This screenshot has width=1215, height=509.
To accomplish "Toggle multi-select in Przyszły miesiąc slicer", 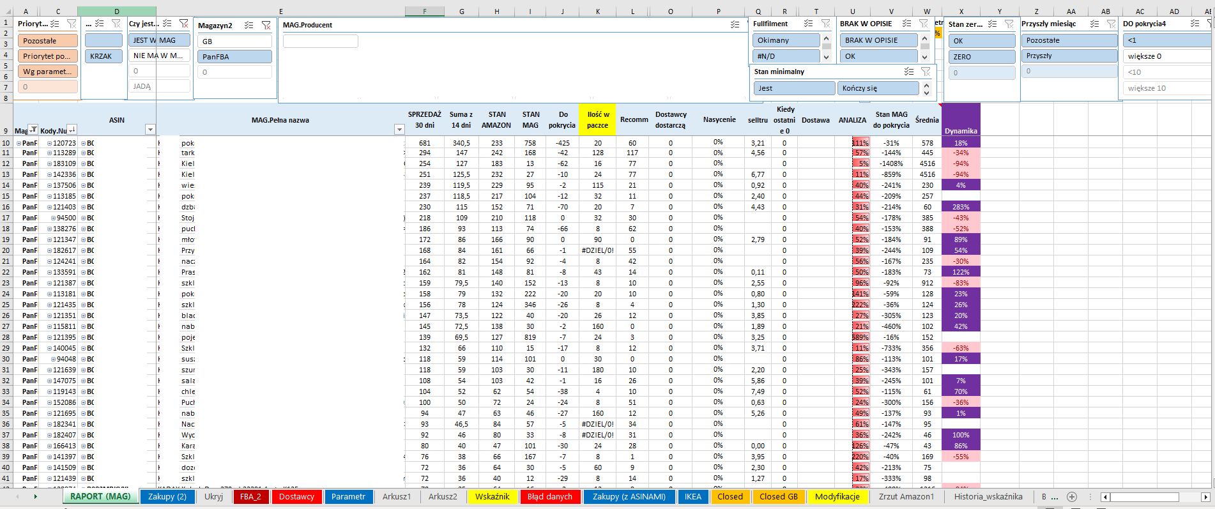I will tap(1094, 24).
